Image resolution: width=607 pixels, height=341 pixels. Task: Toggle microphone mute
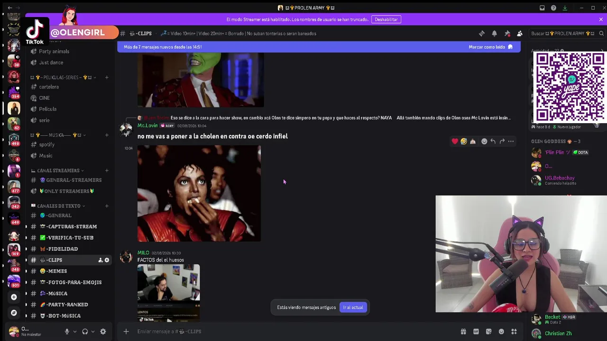pyautogui.click(x=67, y=332)
